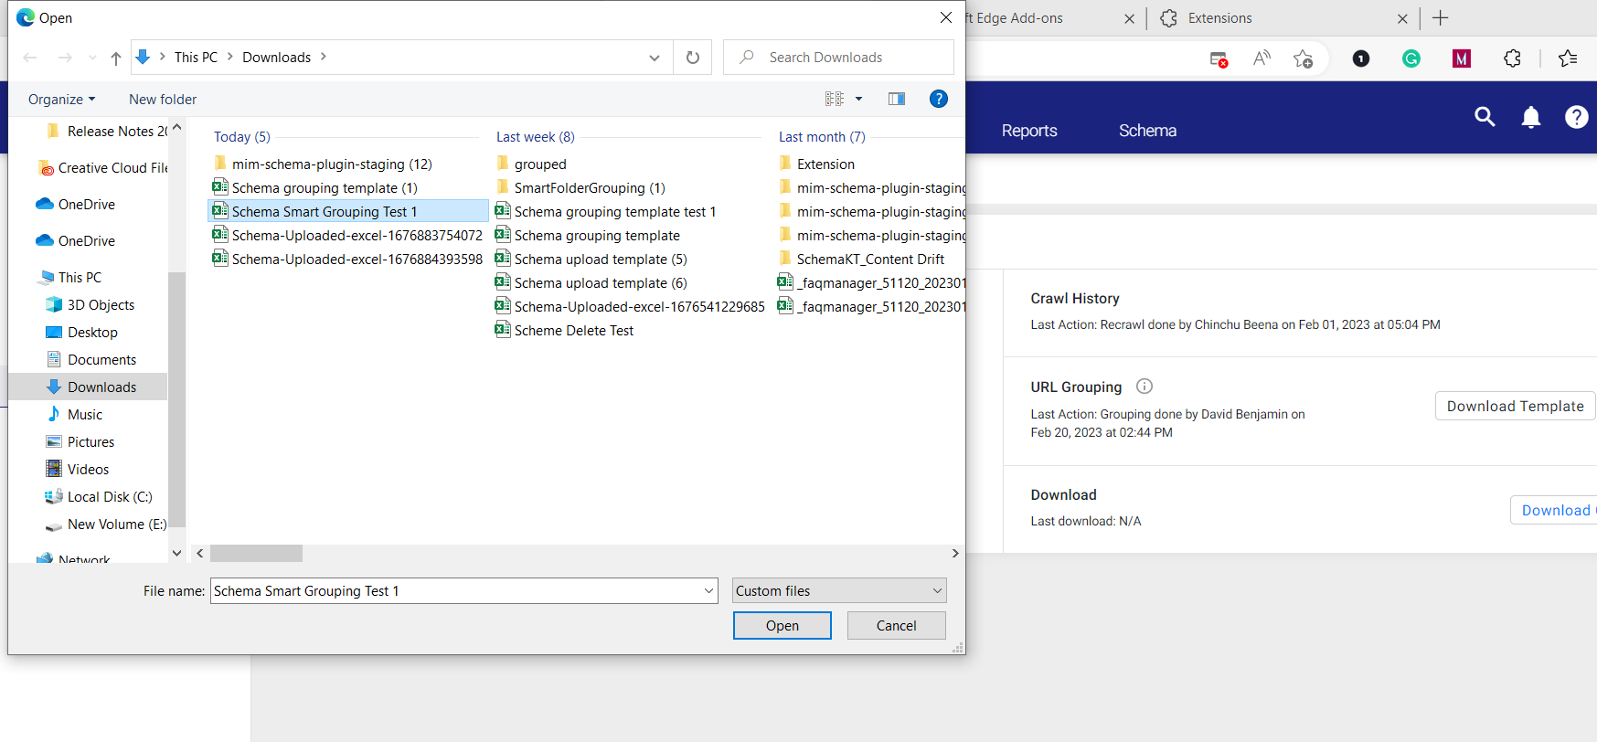The width and height of the screenshot is (1597, 742).
Task: Change view layout icon in dialog
Action: (x=835, y=99)
